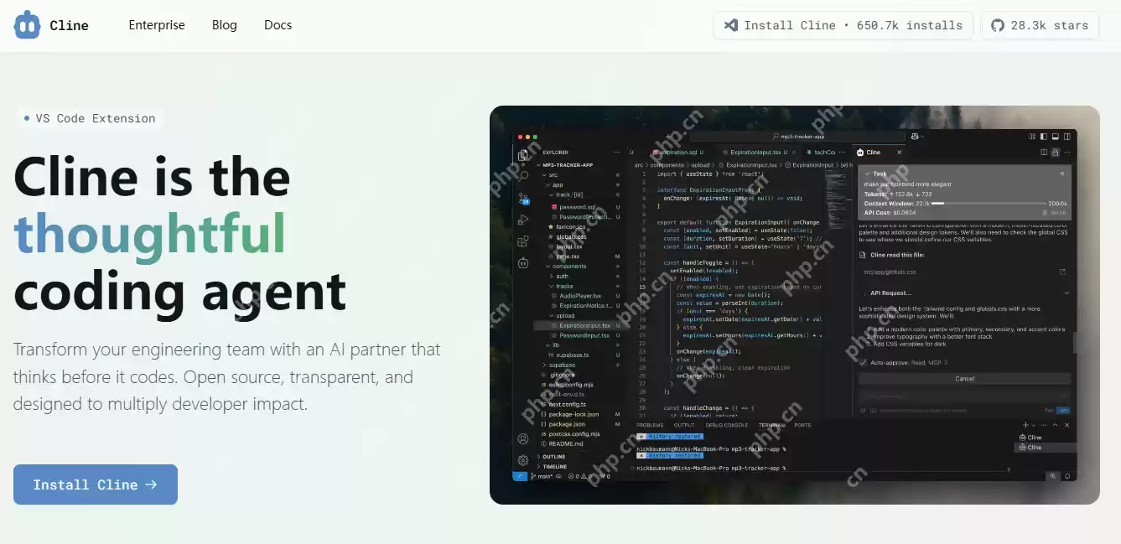
Task: Open the Manage gear icon in activity bar
Action: click(523, 460)
